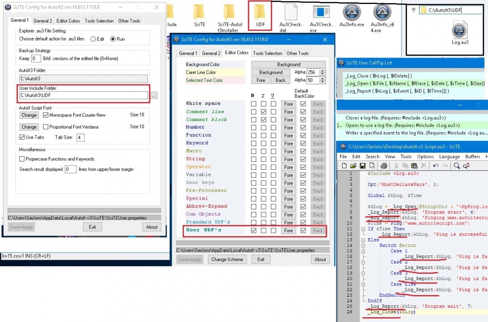Save the script using the floppy disk icon
The width and height of the screenshot is (488, 322).
click(363, 166)
